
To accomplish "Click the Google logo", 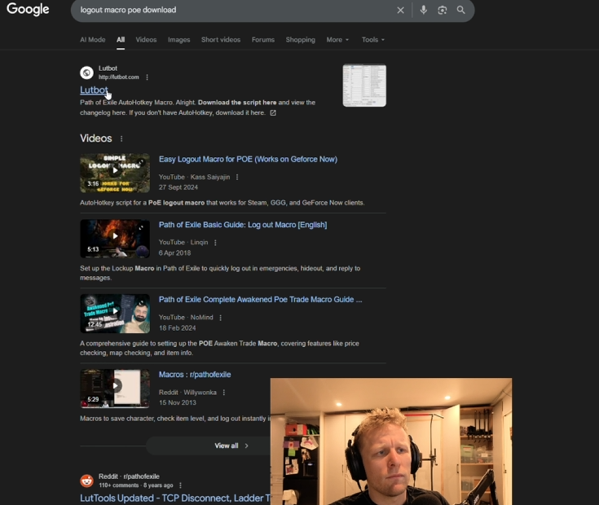I will pyautogui.click(x=28, y=9).
